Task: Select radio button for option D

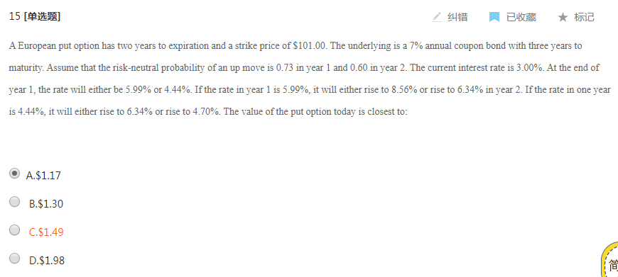Action: click(15, 259)
